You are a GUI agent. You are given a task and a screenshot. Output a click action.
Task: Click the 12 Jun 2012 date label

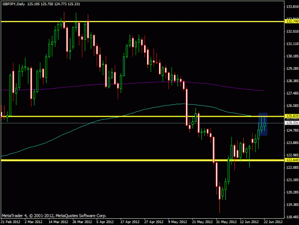[249, 222]
